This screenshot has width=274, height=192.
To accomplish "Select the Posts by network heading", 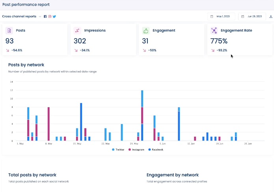I will pos(26,65).
